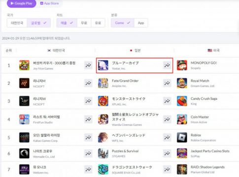Open trend chart for ブルーアーカイブ
This screenshot has width=239, height=177.
(x=167, y=65)
